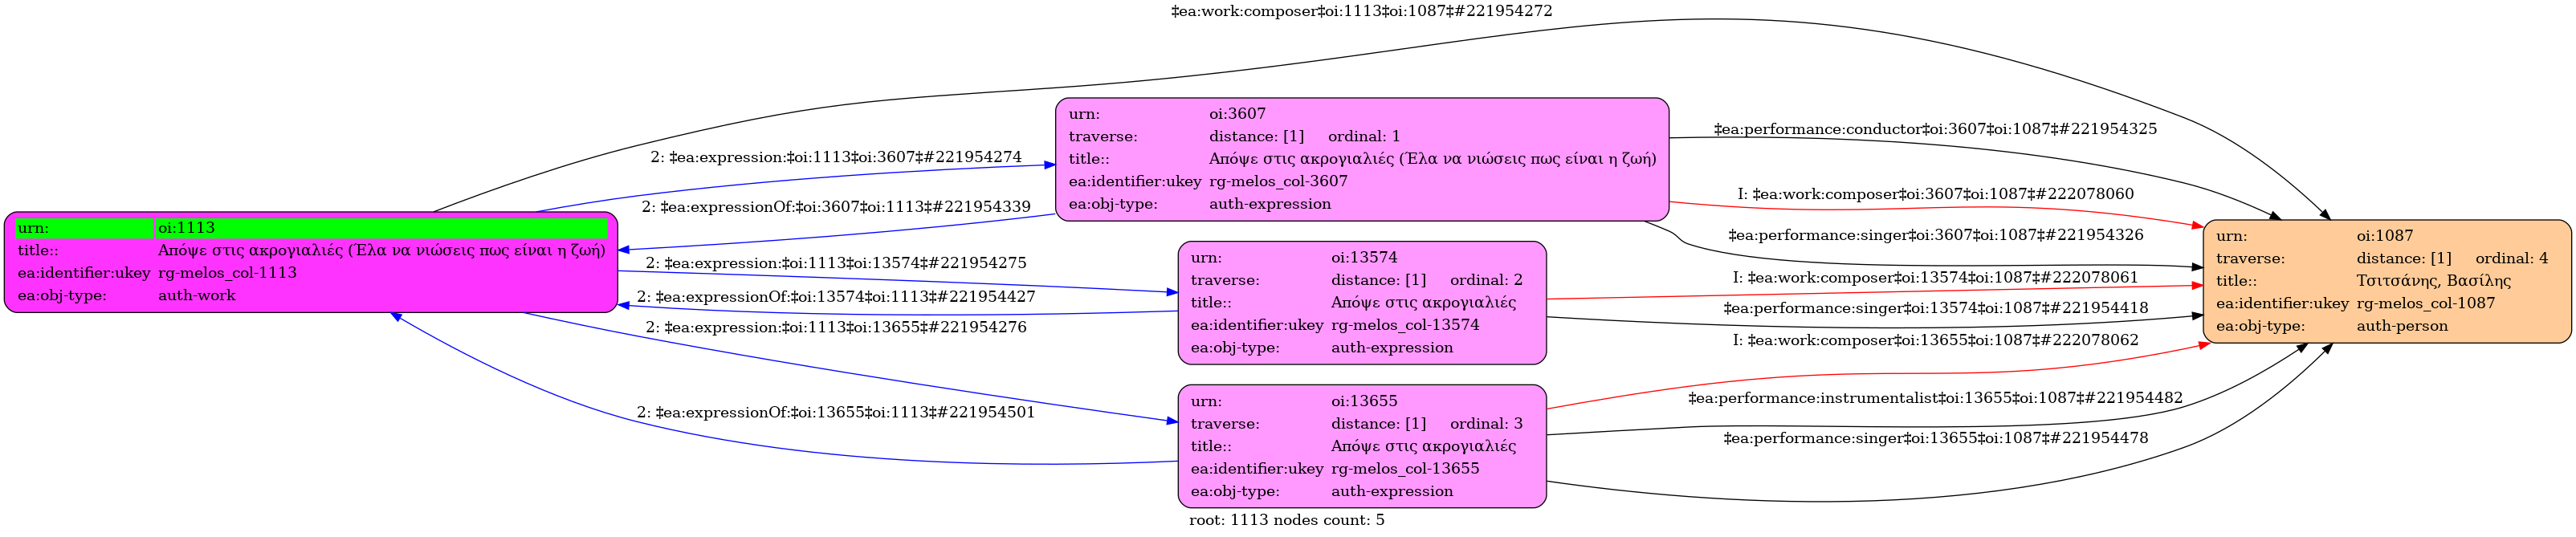The image size is (2576, 537).
Task: Click the top edge label ea:work:composer oi:1113 to oi:1087
Action: (x=1361, y=11)
